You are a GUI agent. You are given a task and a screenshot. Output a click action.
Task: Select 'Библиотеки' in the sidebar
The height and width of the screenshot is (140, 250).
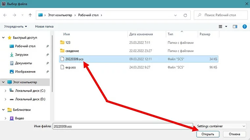point(22,110)
